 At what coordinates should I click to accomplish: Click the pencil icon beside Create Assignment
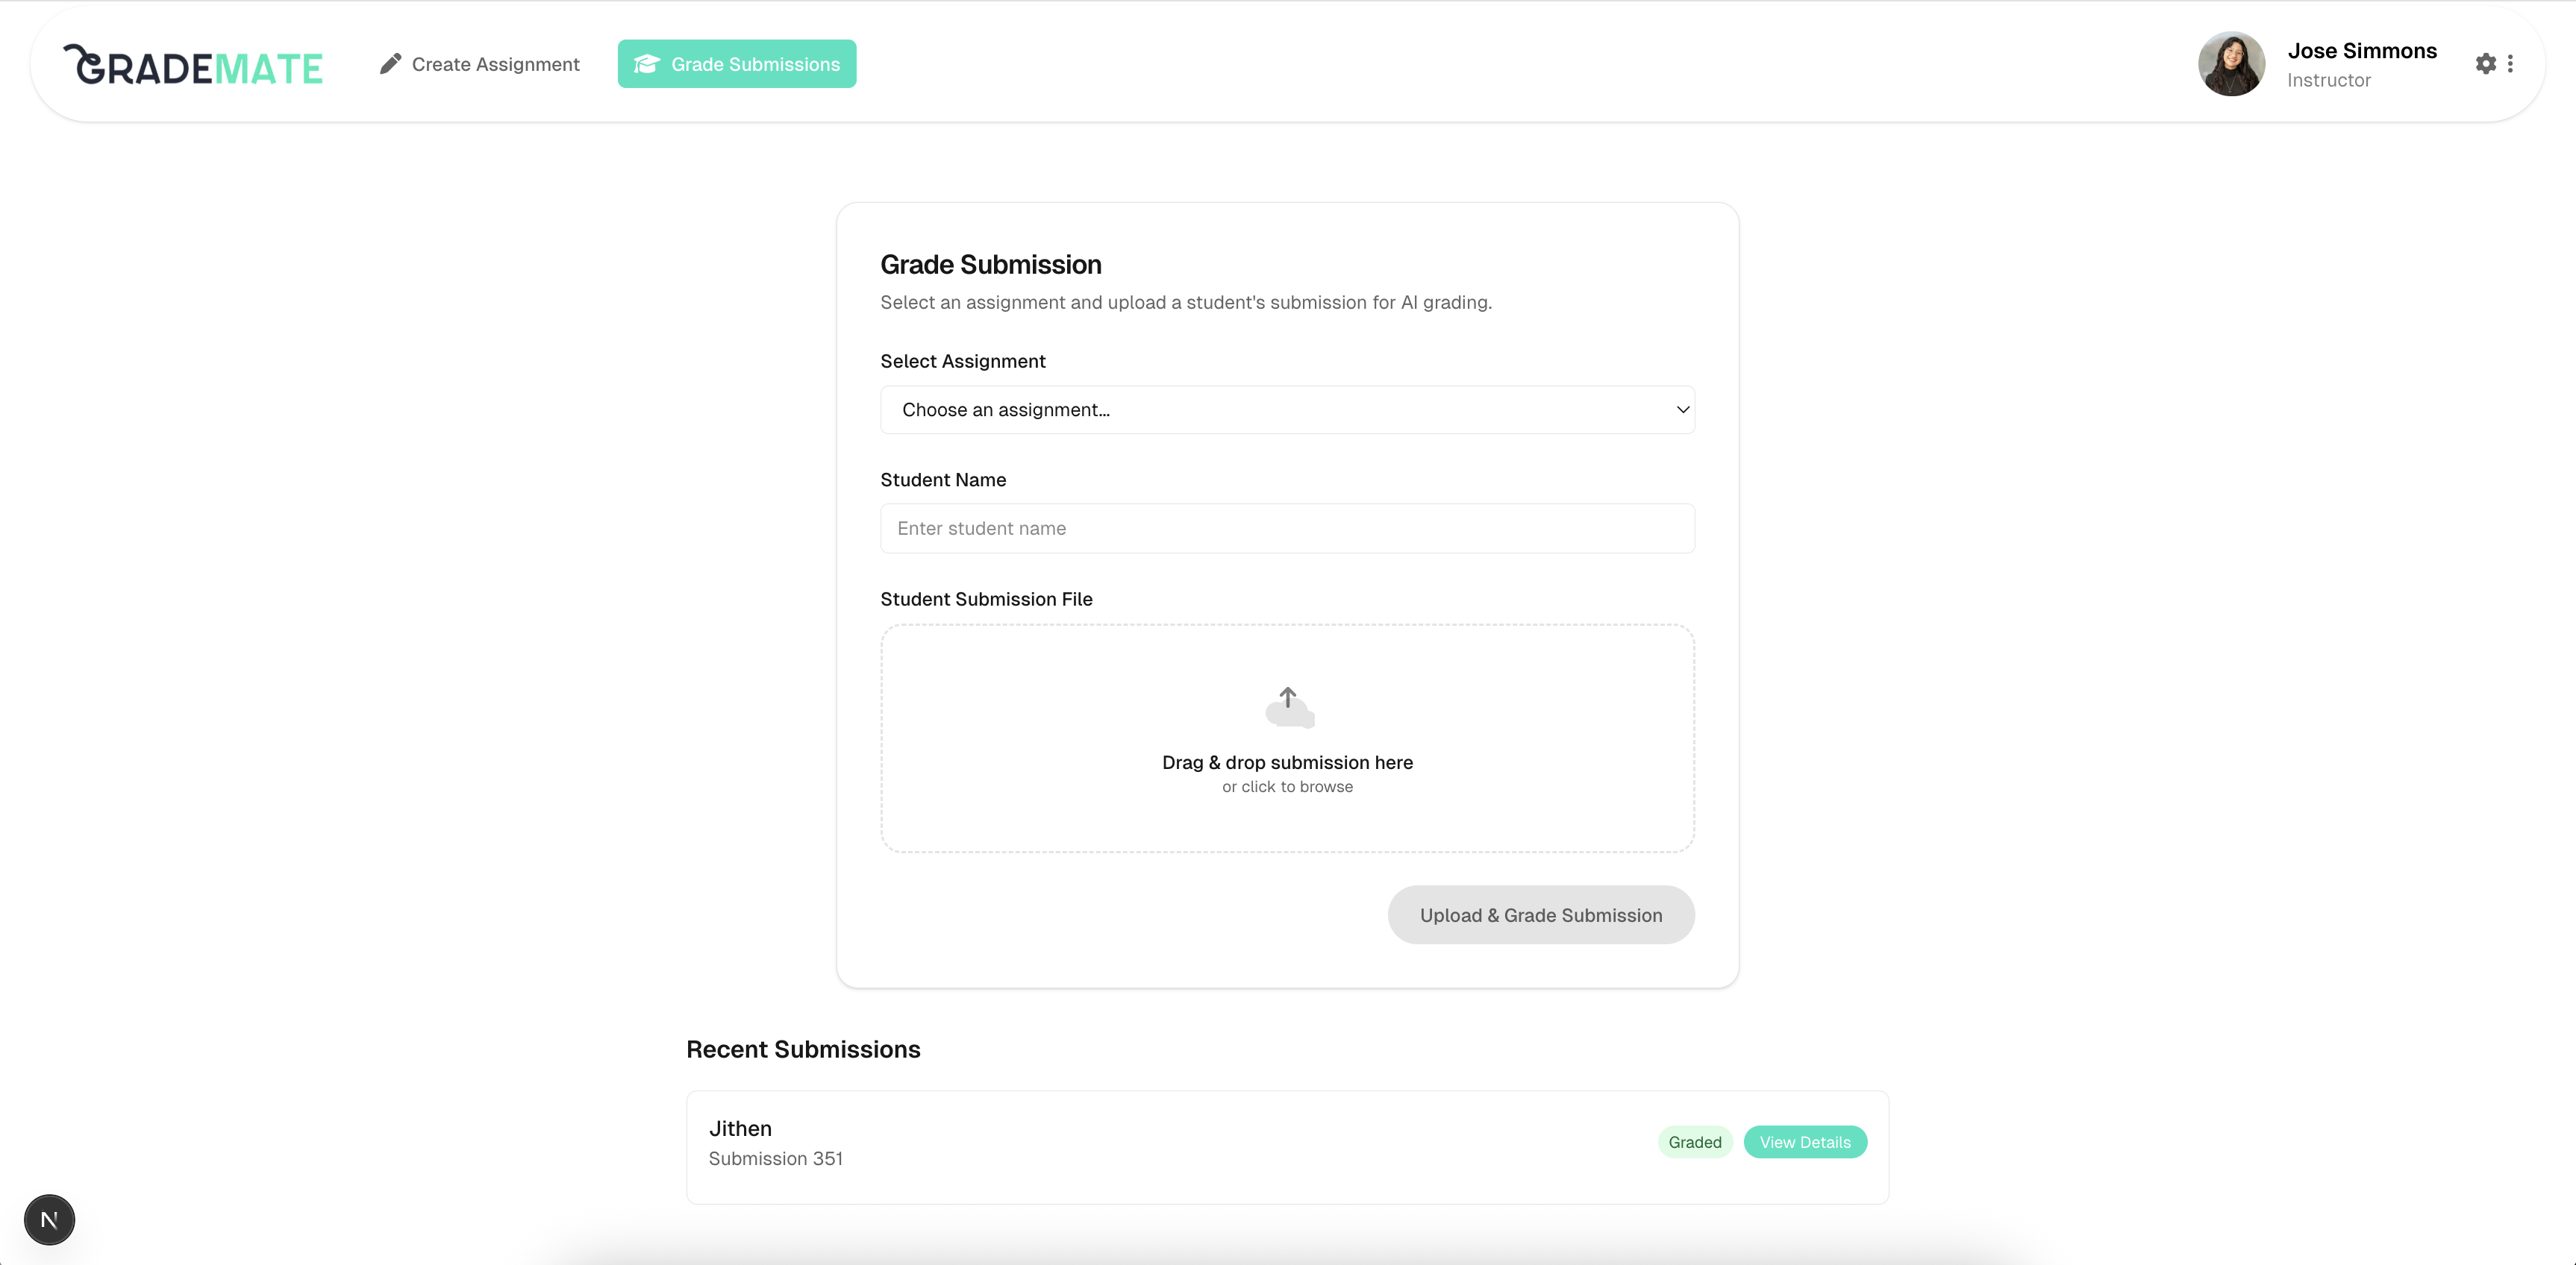coord(390,64)
